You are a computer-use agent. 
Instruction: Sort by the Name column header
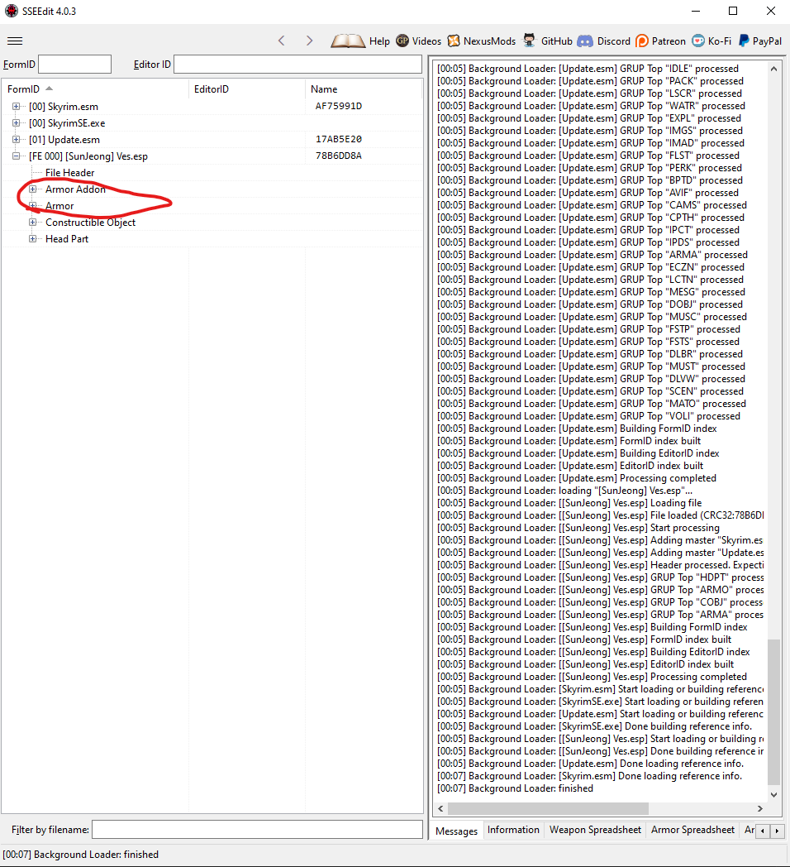(363, 89)
